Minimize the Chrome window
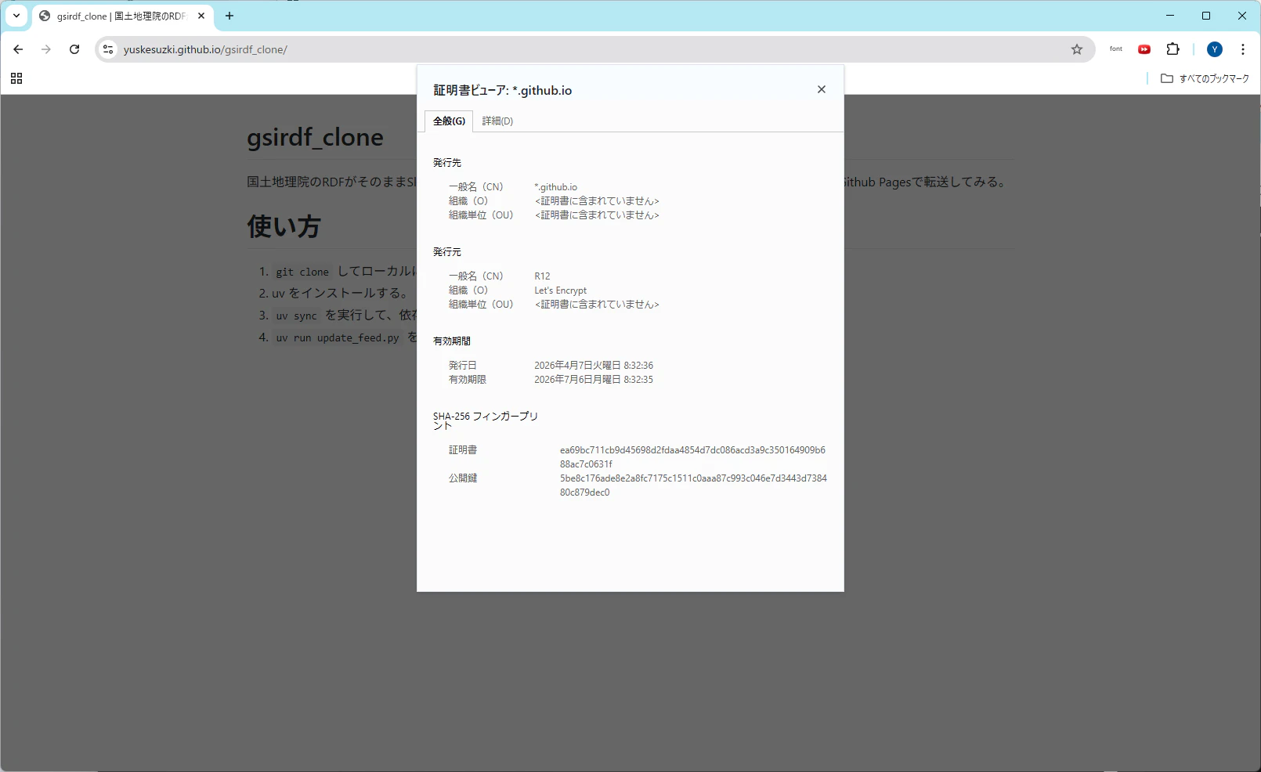The height and width of the screenshot is (772, 1261). (x=1170, y=16)
